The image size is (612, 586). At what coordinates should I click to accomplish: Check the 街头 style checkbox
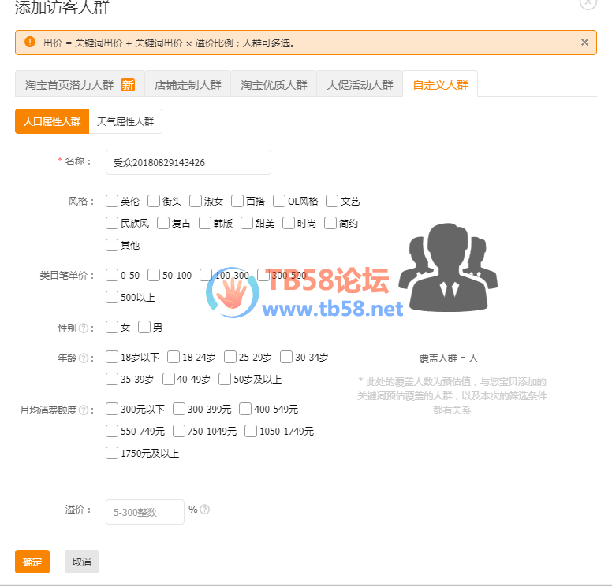(154, 201)
